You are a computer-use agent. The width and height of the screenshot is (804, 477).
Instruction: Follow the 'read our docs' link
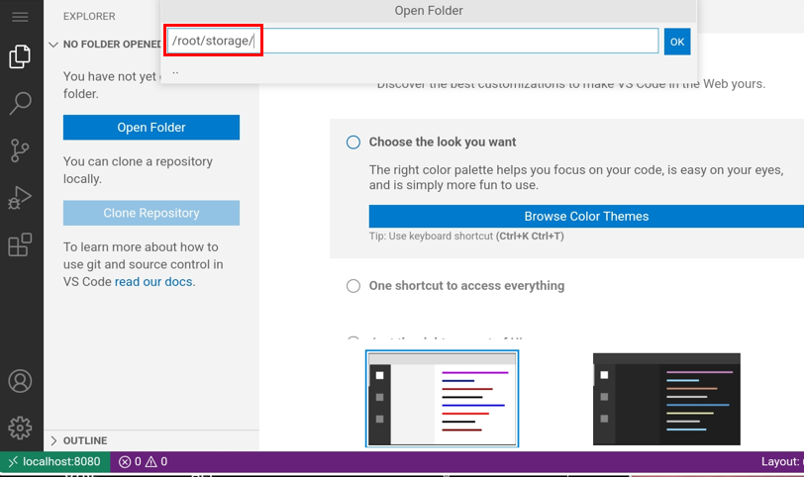(153, 282)
